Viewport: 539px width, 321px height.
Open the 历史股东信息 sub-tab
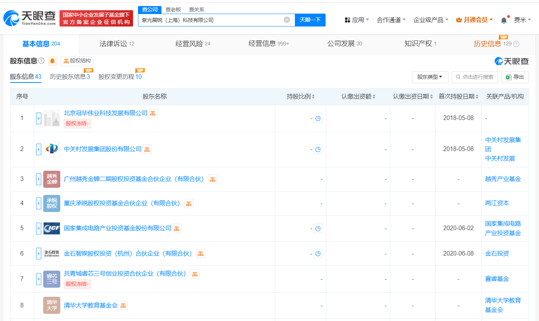(70, 77)
